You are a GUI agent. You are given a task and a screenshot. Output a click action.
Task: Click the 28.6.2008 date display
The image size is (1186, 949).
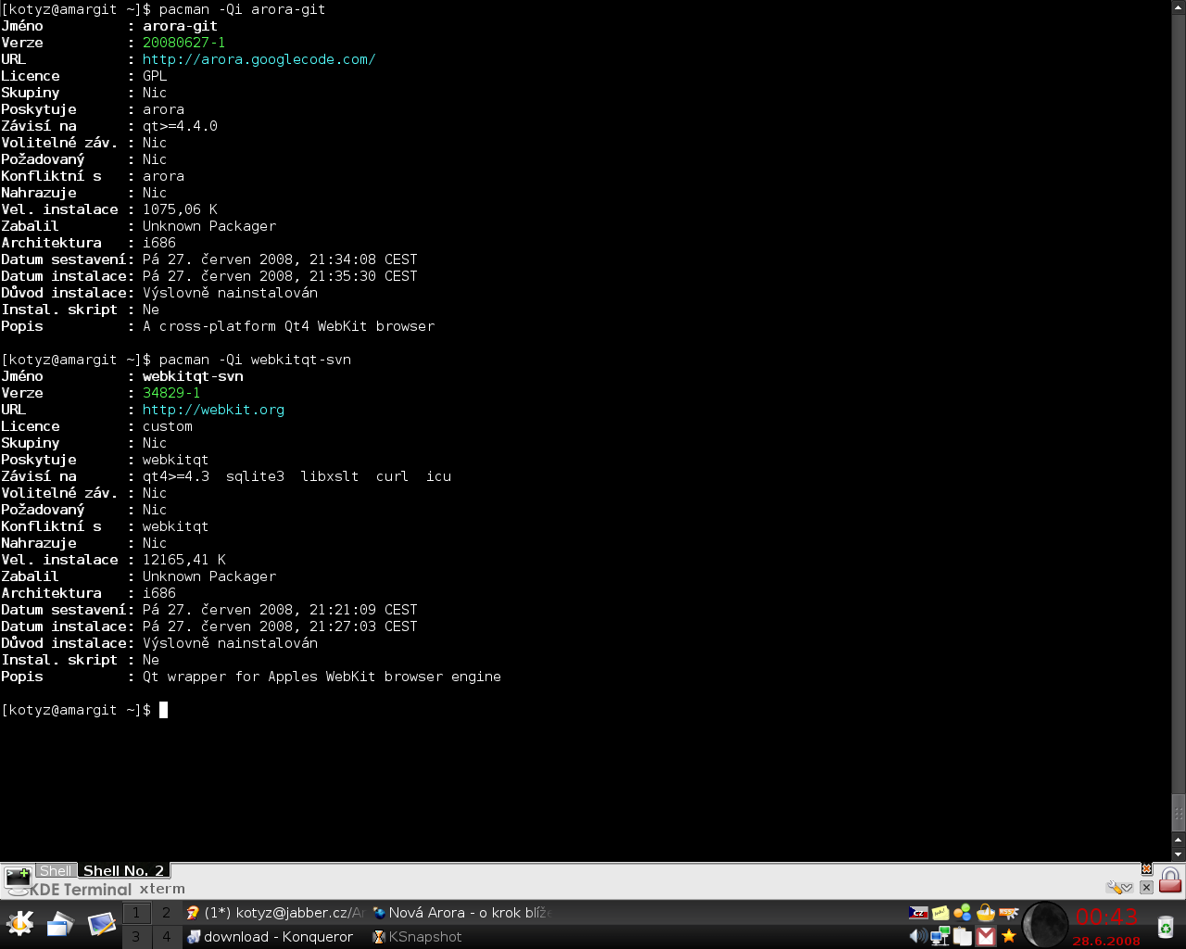coord(1106,941)
